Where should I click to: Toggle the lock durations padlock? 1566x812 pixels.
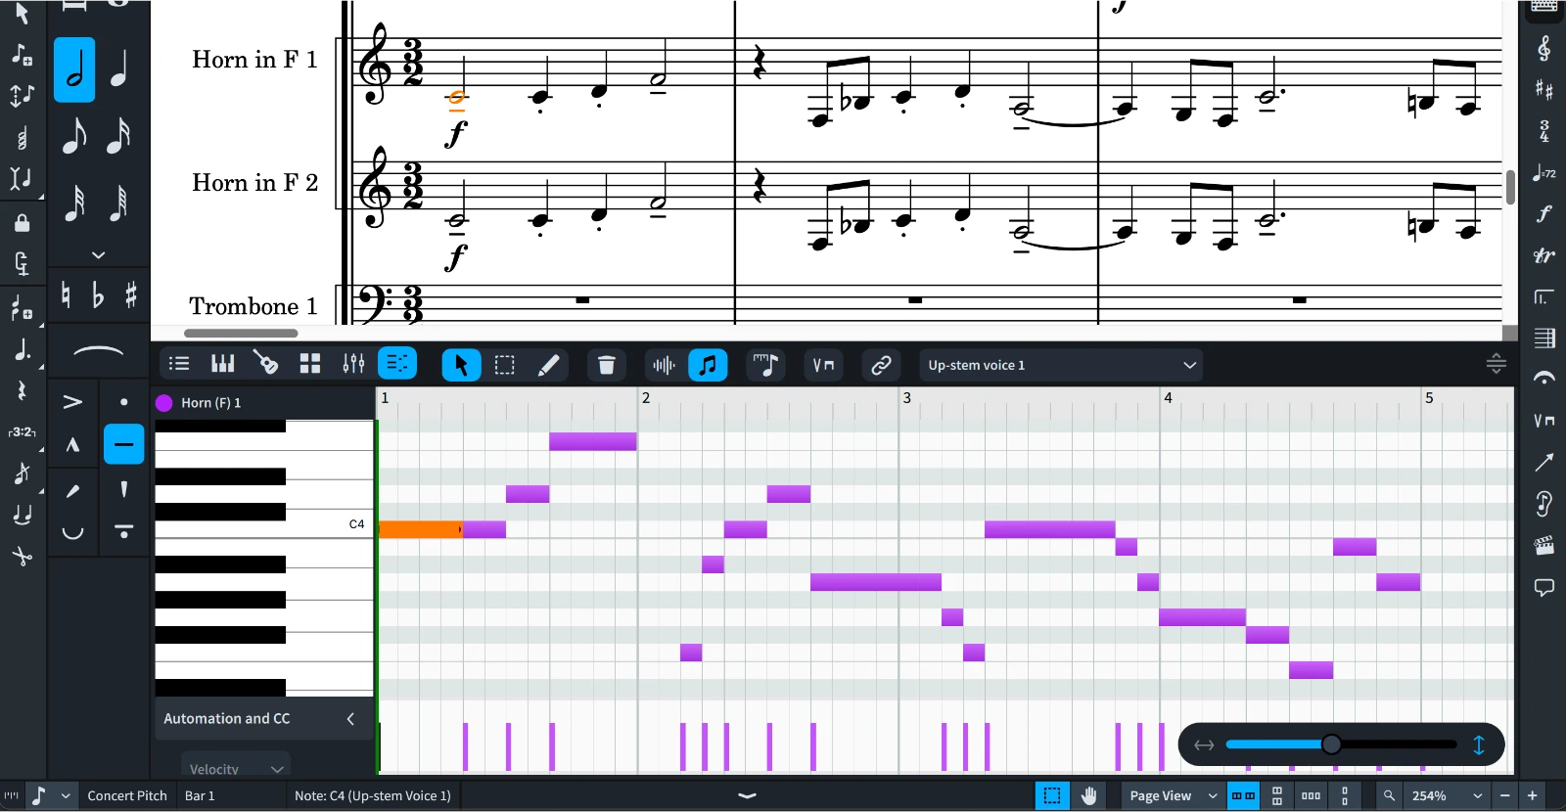[22, 222]
